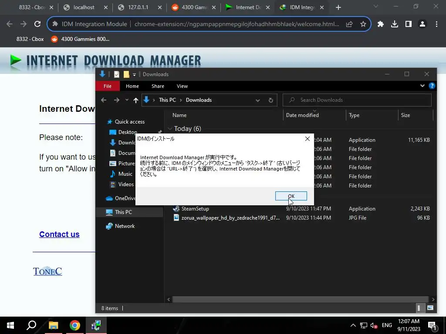Close the IDM install dialog with X
The height and width of the screenshot is (334, 446).
pos(307,139)
